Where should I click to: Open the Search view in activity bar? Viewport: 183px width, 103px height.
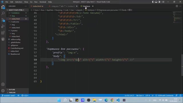[3, 13]
